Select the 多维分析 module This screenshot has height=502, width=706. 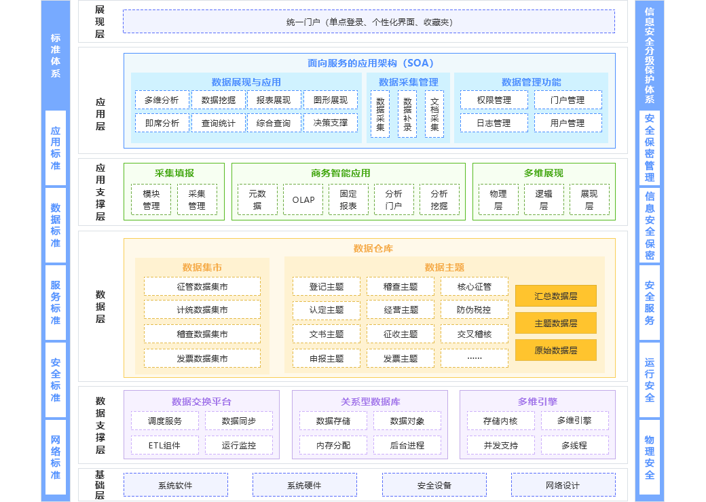point(161,99)
